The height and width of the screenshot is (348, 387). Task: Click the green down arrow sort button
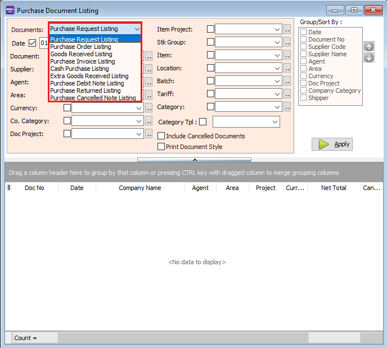[x=369, y=58]
